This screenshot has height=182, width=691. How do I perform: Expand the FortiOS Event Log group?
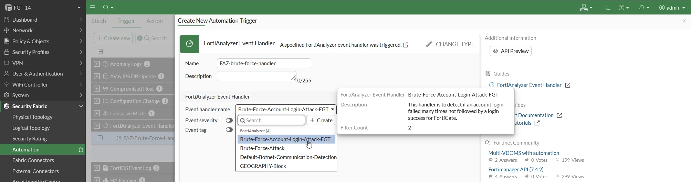[x=97, y=168]
